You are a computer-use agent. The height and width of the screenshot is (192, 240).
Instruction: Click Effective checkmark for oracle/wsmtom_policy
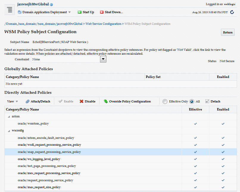coord(195,124)
